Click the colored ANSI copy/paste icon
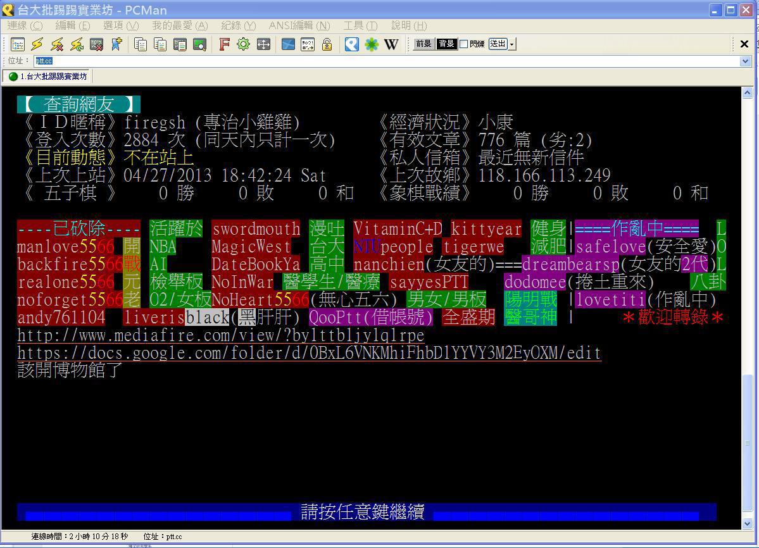 point(180,44)
